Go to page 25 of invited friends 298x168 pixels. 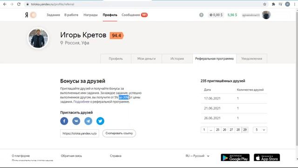(218, 130)
